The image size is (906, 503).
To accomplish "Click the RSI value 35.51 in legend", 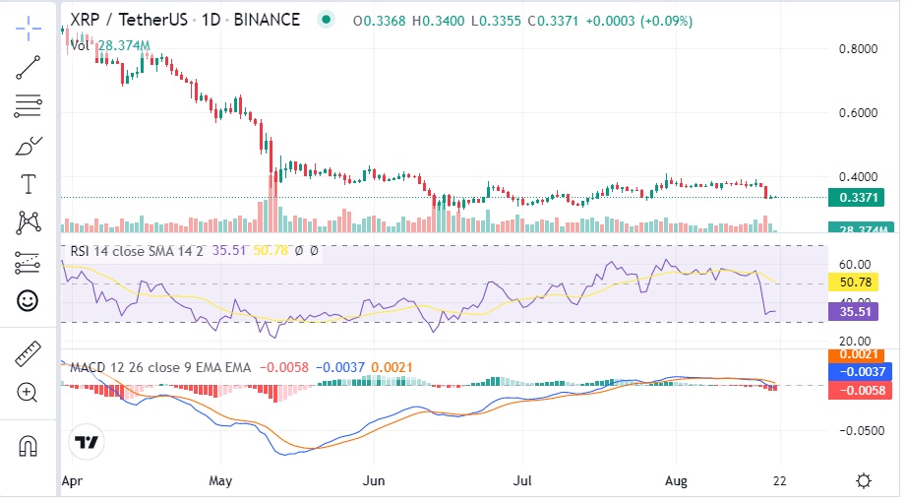I will pos(229,250).
